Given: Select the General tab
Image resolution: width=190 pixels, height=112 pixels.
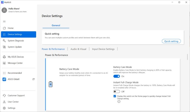Looking at the screenshot, I should click(56, 25).
